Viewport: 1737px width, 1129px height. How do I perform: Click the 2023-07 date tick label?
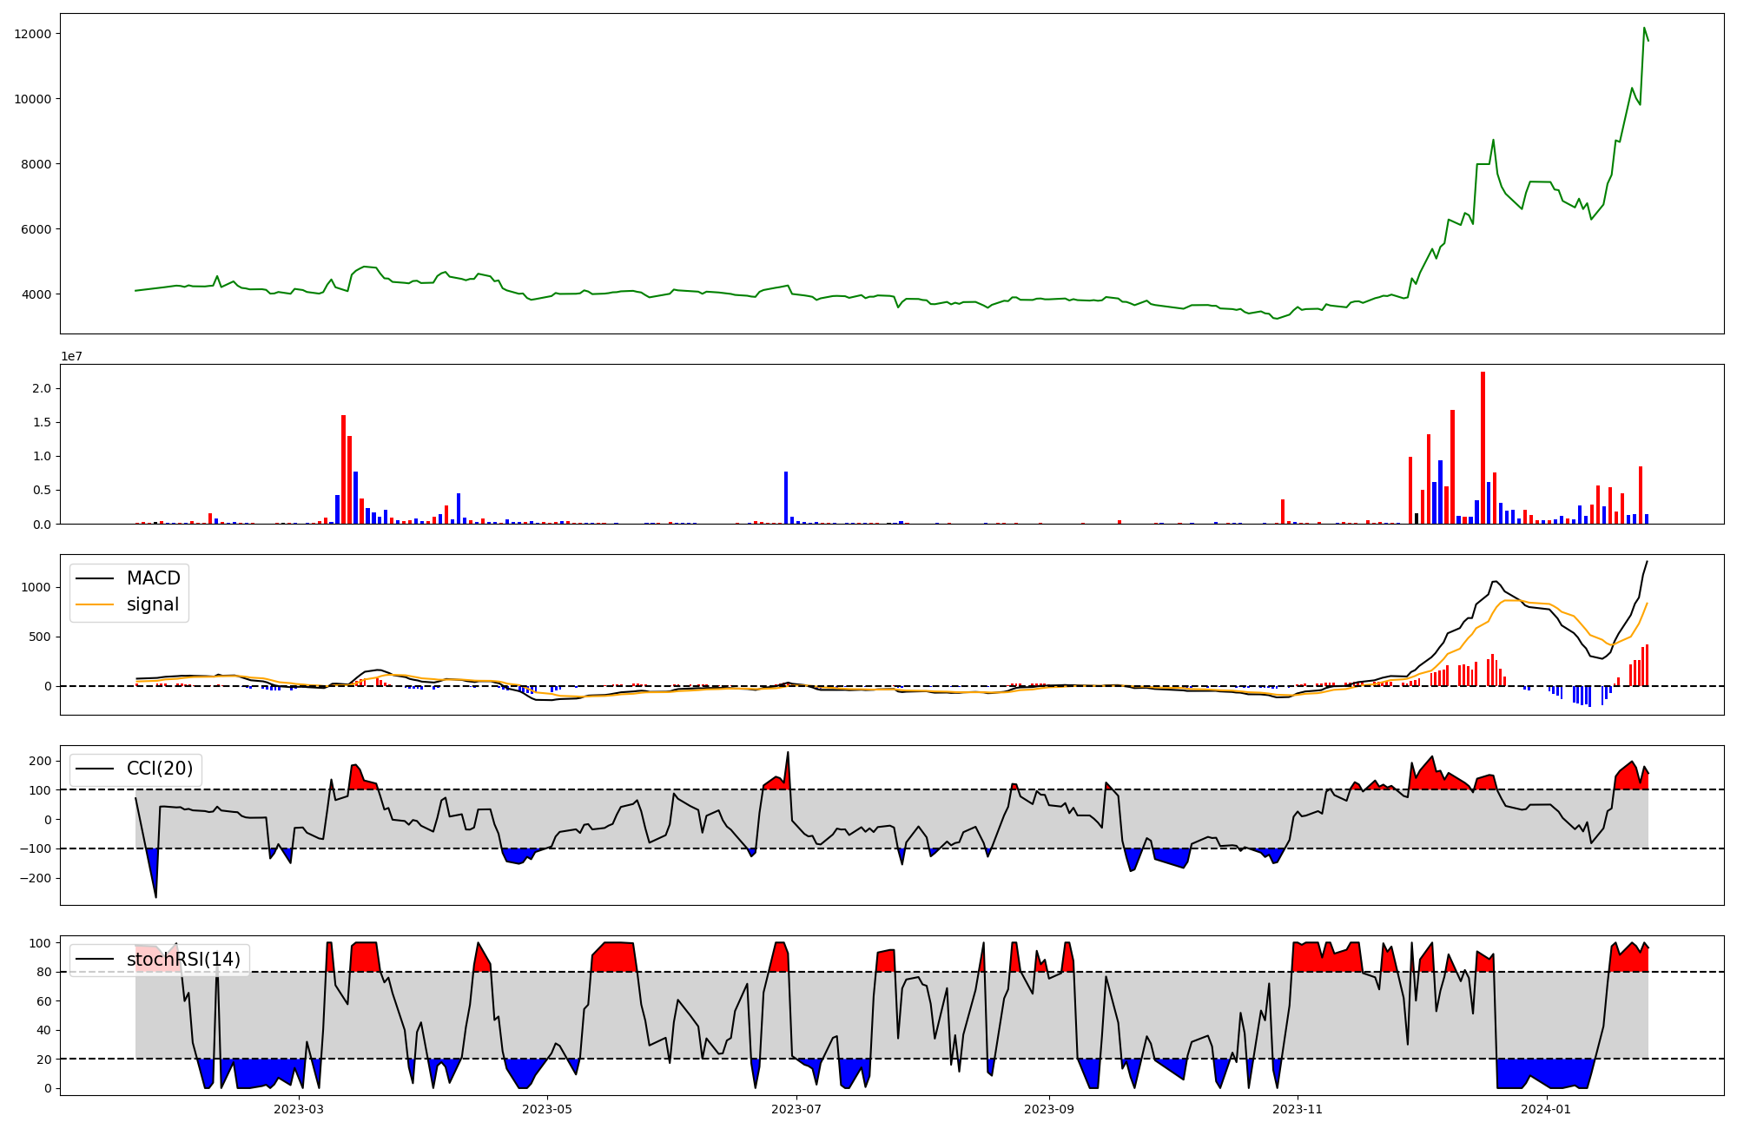point(796,1109)
